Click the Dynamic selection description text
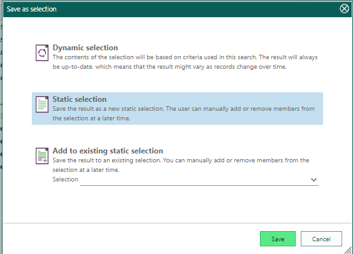This screenshot has width=353, height=254. click(x=185, y=62)
